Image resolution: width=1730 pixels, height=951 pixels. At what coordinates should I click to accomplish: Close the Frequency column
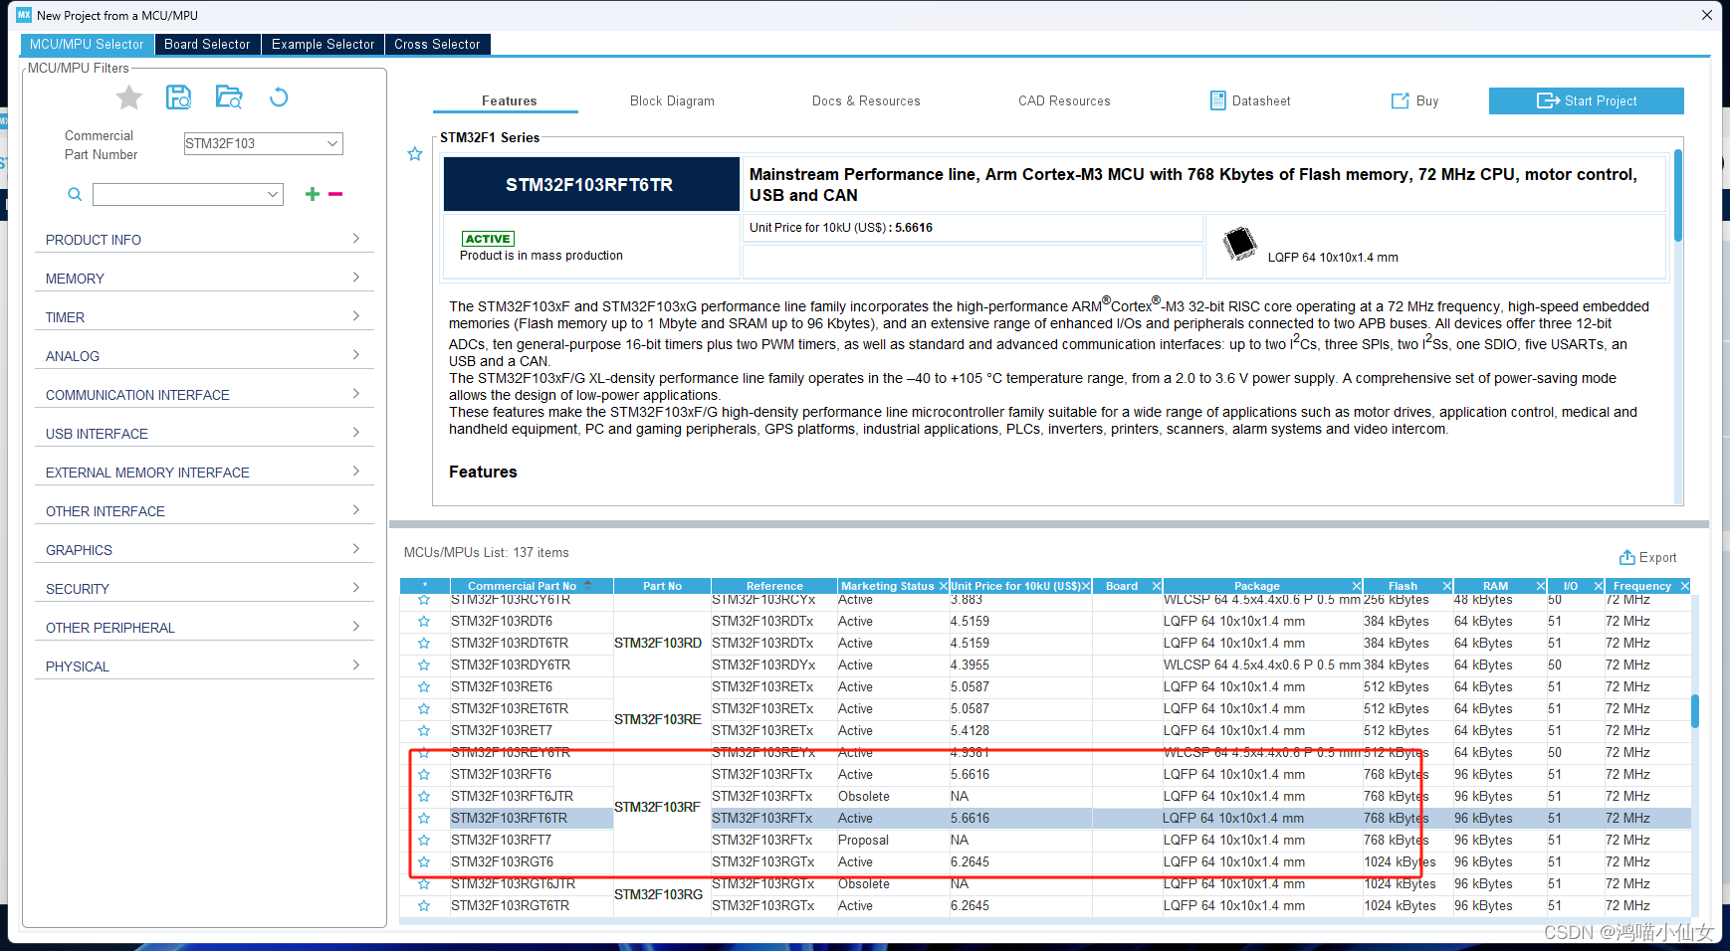click(x=1684, y=586)
